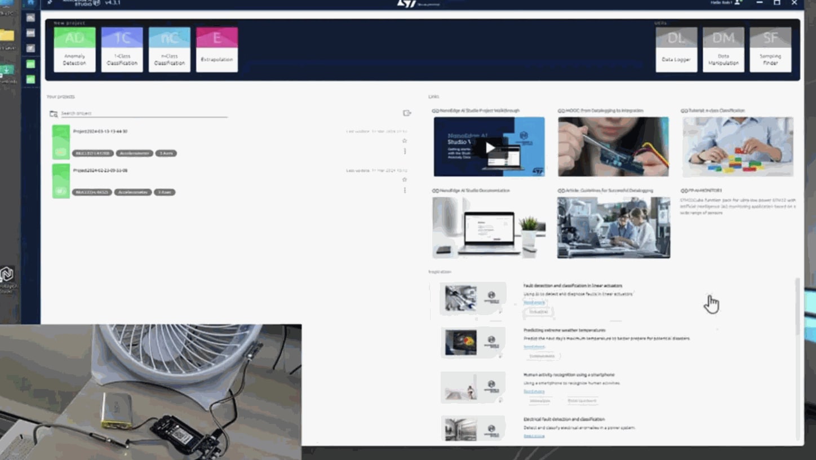Open the Downloads desktop shortcut
The width and height of the screenshot is (816, 460).
[7, 73]
